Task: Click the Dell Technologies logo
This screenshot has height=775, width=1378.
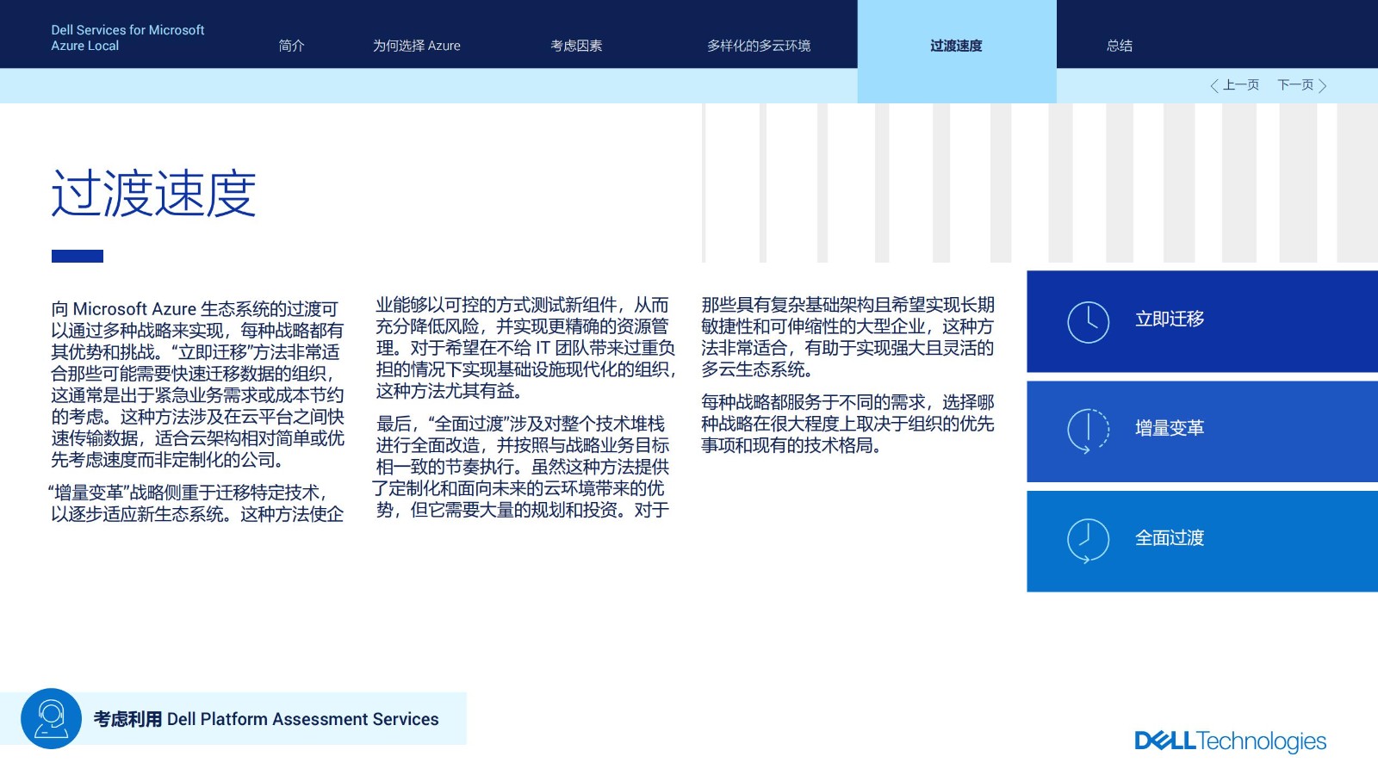Action: (x=1230, y=741)
